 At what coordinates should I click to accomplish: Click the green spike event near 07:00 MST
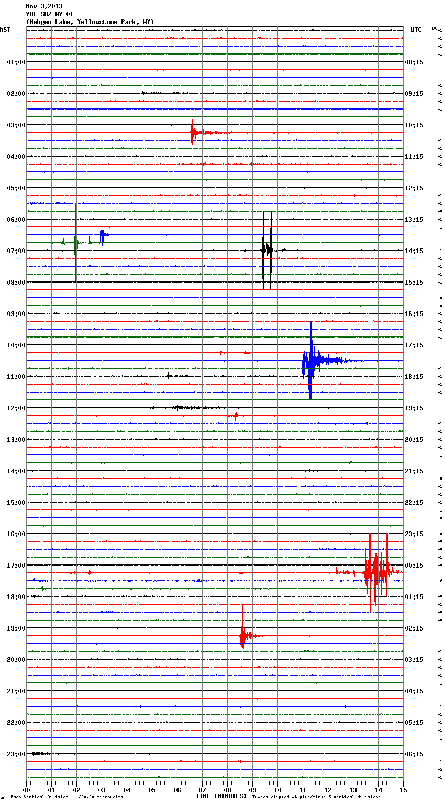76,242
